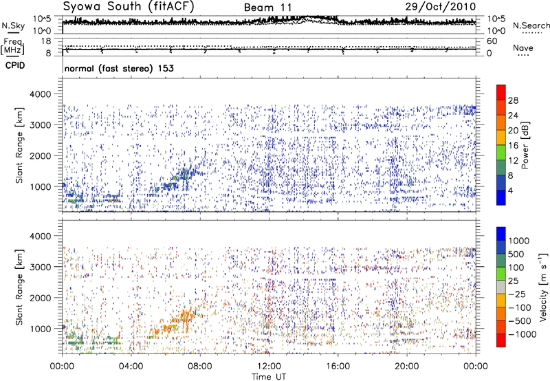Screen dimensions: 550x381
Task: Click the "Velocity [m s⁻¹]" colorbar label
Action: coord(543,287)
